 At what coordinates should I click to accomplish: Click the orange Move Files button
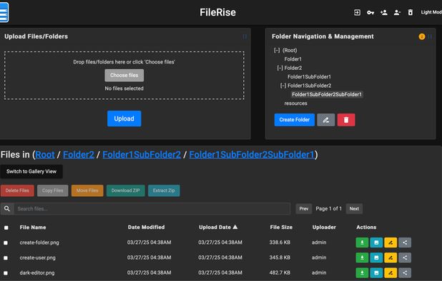(x=87, y=190)
